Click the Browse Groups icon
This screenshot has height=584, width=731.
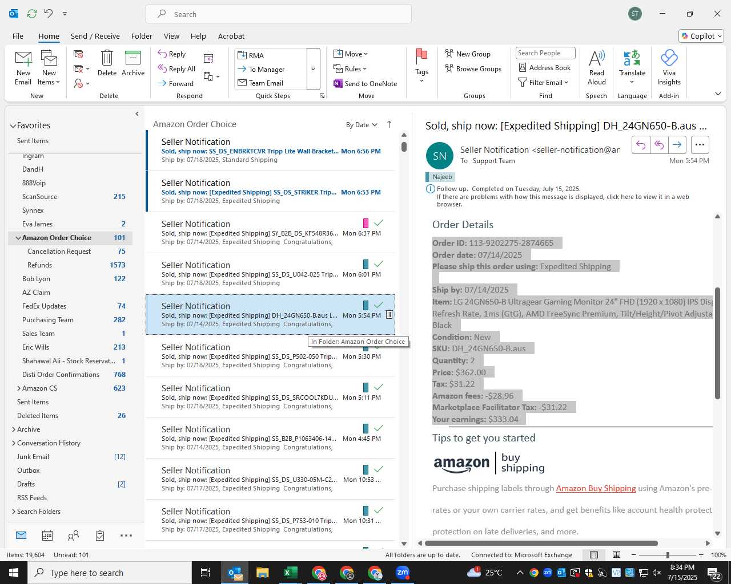tap(449, 68)
